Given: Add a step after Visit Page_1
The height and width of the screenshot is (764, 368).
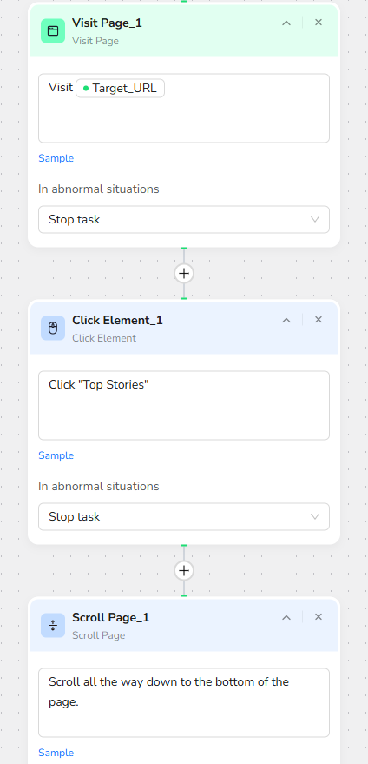Looking at the screenshot, I should (x=184, y=273).
